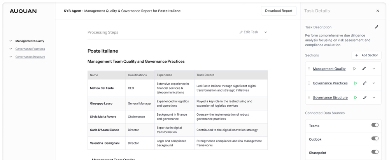Click the Add Section button

(366, 55)
